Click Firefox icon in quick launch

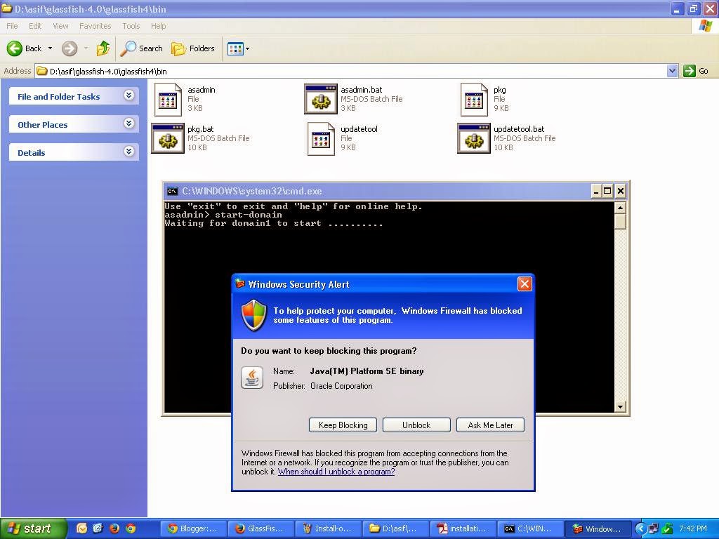(x=114, y=528)
